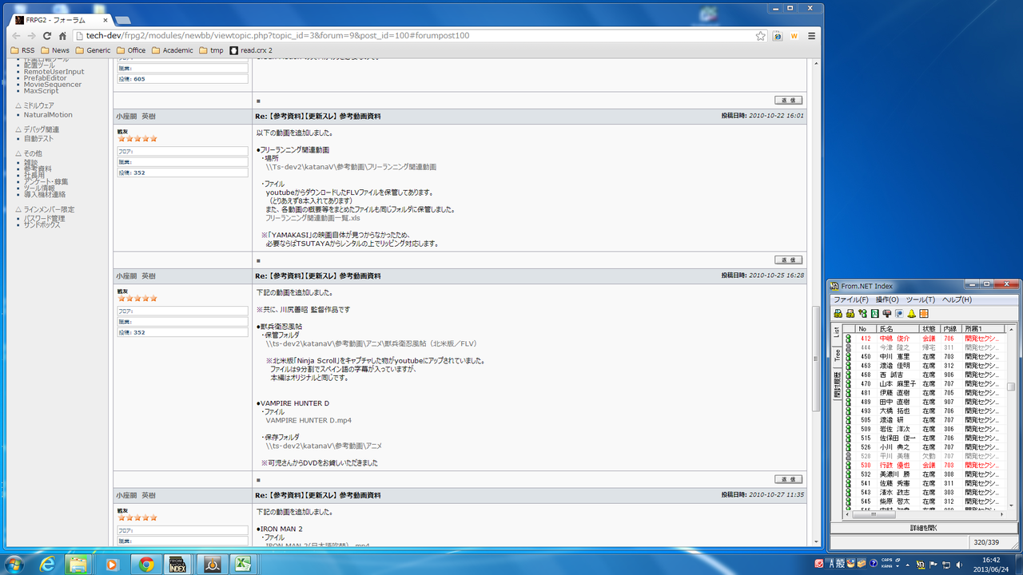Open the News bookmarks folder
1023x575 pixels.
[55, 50]
